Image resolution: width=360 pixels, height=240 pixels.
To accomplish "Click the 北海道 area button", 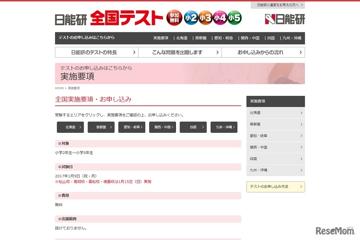I will click(70, 127).
